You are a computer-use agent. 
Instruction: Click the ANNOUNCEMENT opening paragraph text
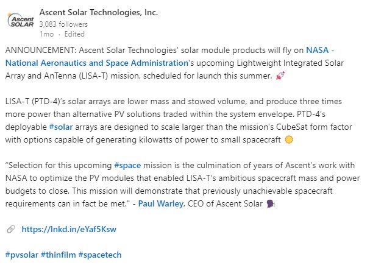174,63
